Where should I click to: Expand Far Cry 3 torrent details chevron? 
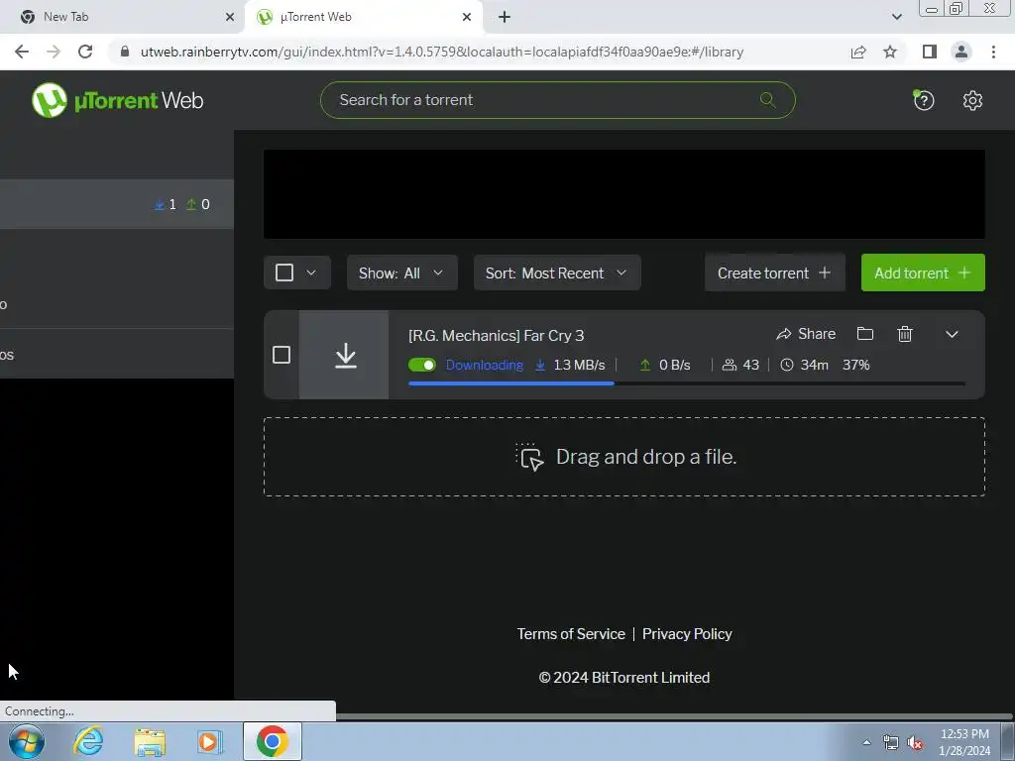pyautogui.click(x=952, y=335)
